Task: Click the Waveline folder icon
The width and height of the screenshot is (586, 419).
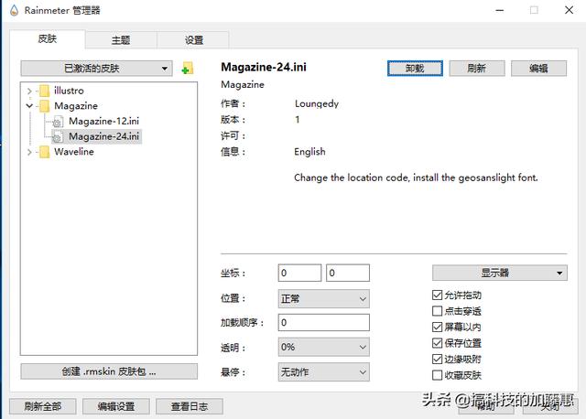Action: pos(45,152)
